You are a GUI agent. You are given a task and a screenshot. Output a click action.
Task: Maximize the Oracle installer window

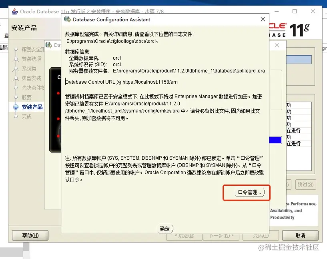[295, 11]
